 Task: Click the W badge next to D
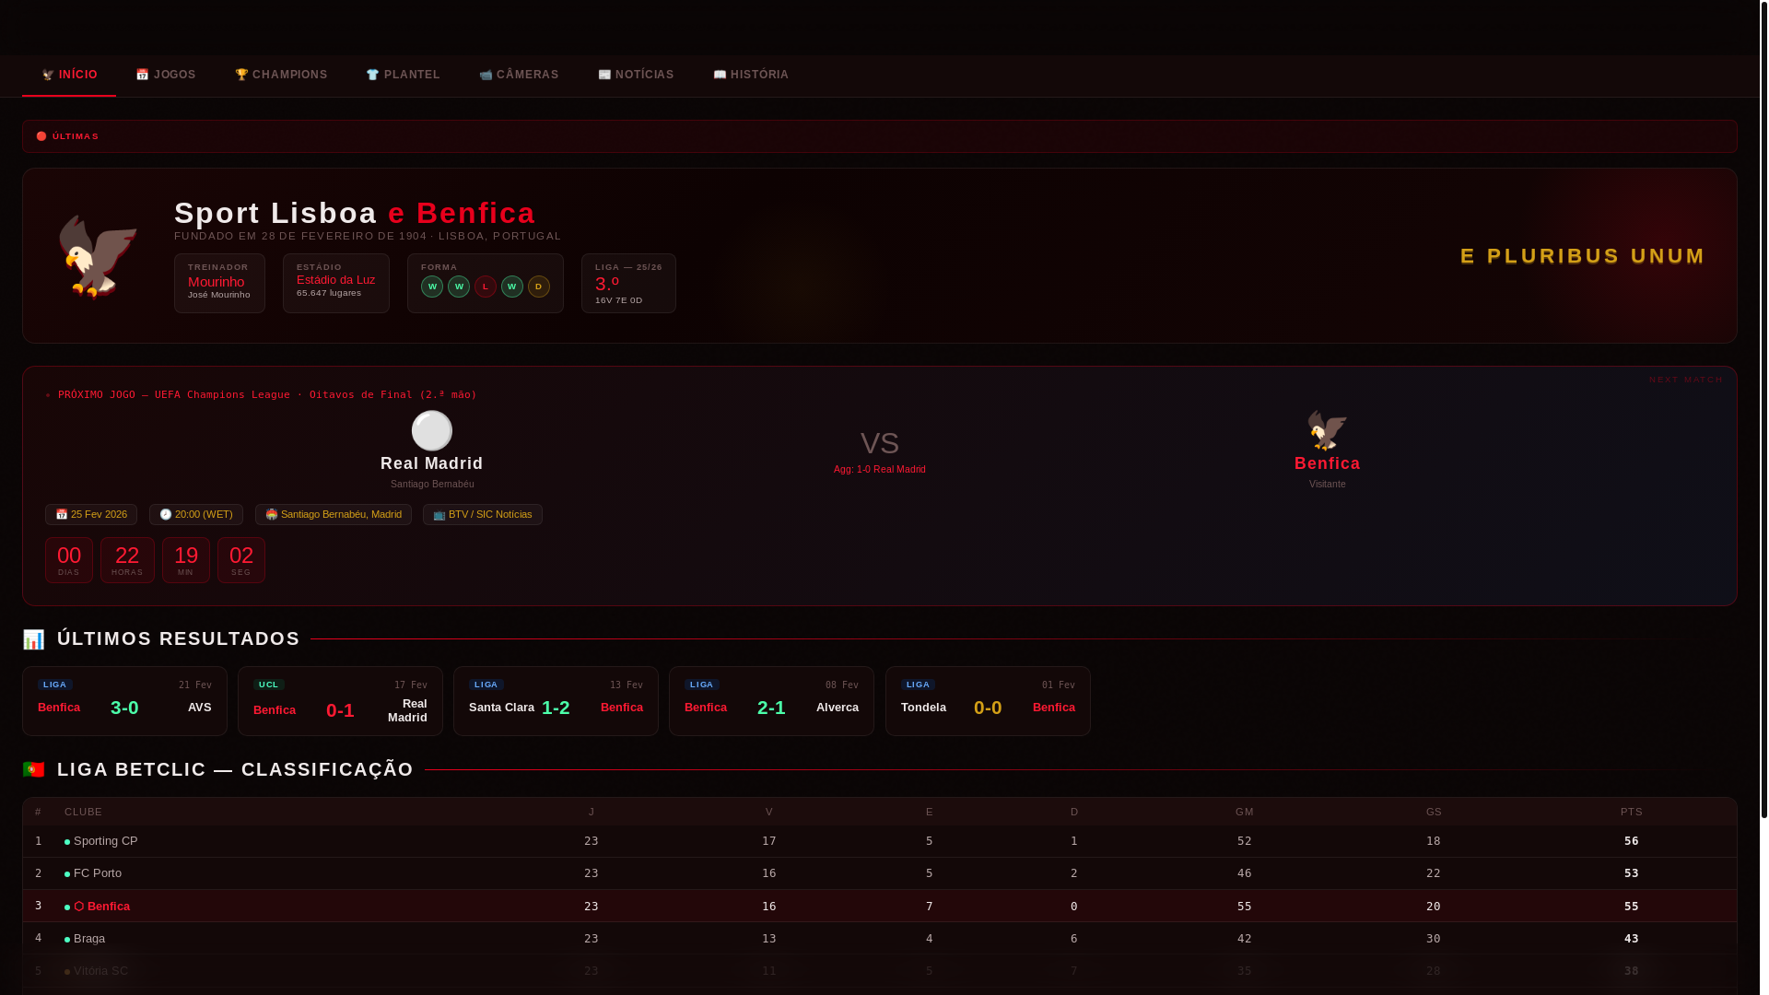pyautogui.click(x=512, y=287)
